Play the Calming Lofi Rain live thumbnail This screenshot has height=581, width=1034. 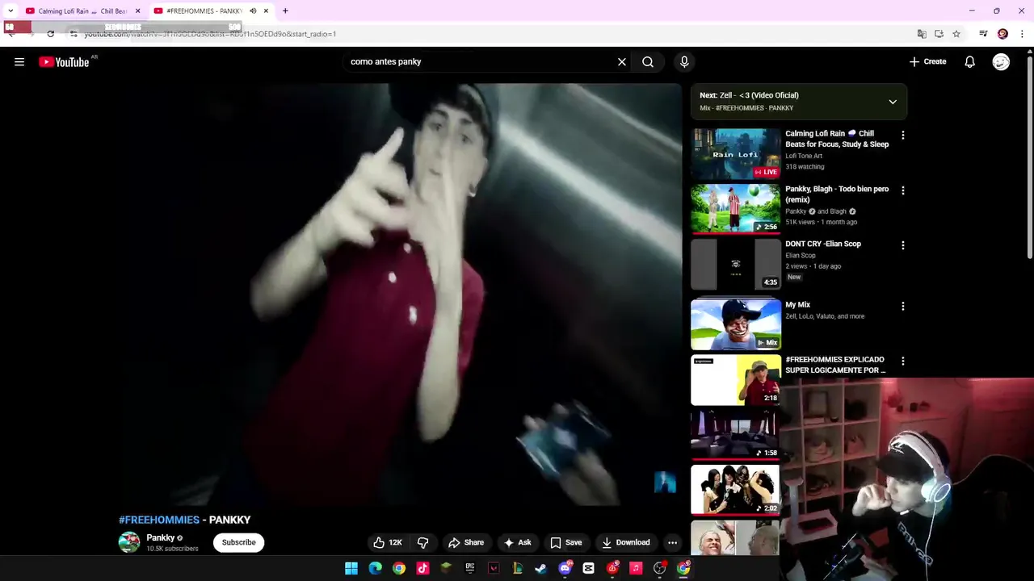click(x=735, y=153)
